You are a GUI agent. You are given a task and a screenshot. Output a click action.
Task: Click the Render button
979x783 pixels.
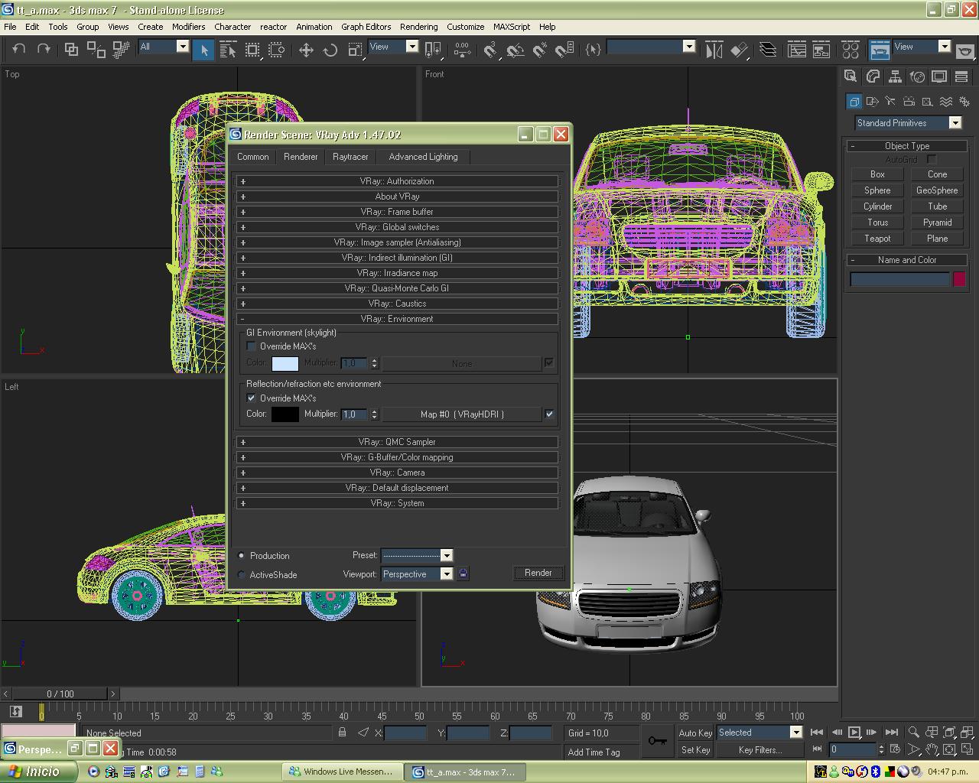coord(538,573)
